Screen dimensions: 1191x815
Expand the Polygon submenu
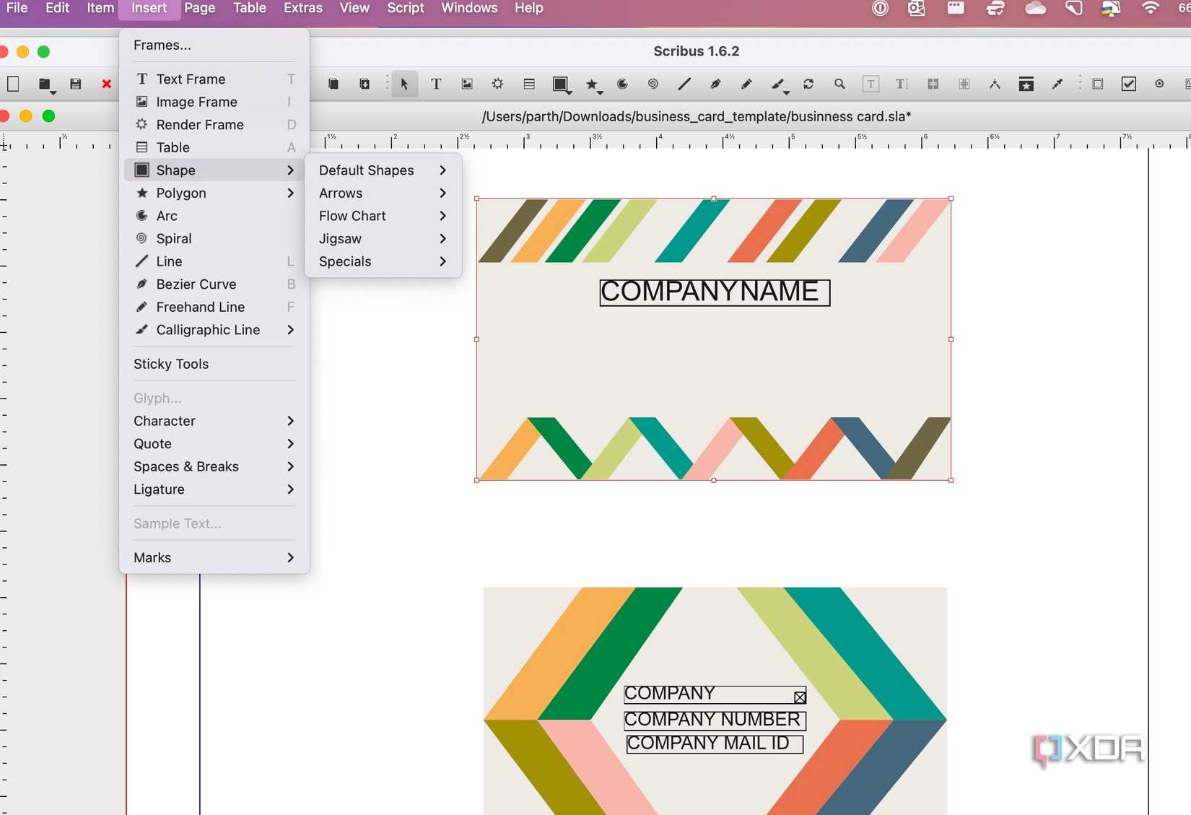tap(181, 193)
